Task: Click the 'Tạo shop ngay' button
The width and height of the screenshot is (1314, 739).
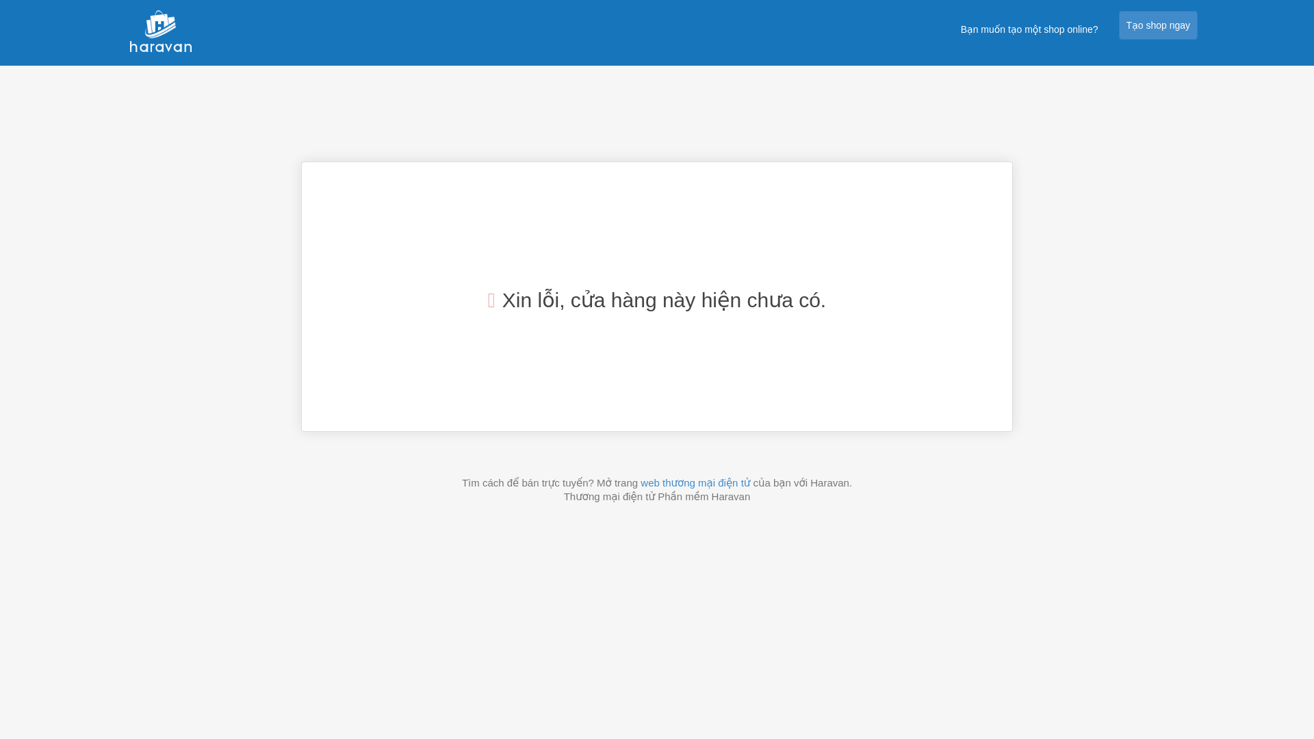Action: tap(1158, 25)
